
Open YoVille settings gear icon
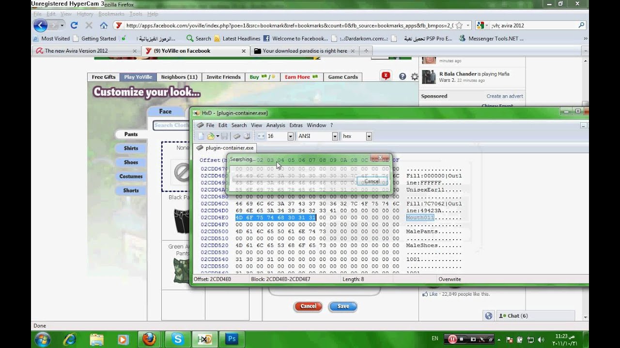tap(415, 76)
